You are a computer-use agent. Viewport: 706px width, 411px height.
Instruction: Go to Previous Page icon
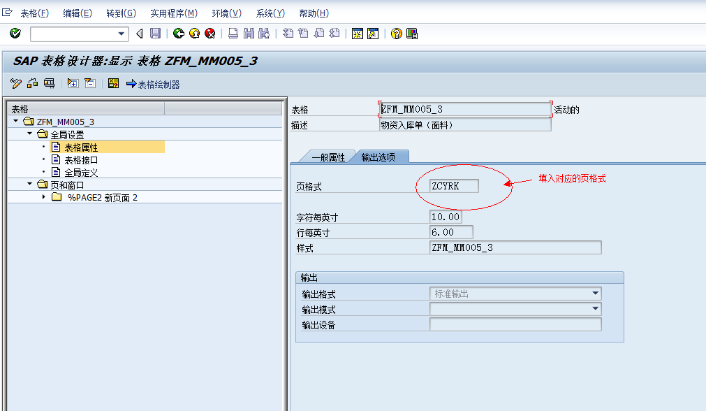304,34
